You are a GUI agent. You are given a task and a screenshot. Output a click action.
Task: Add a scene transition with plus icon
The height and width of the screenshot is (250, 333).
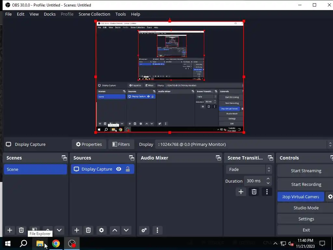pos(241,192)
